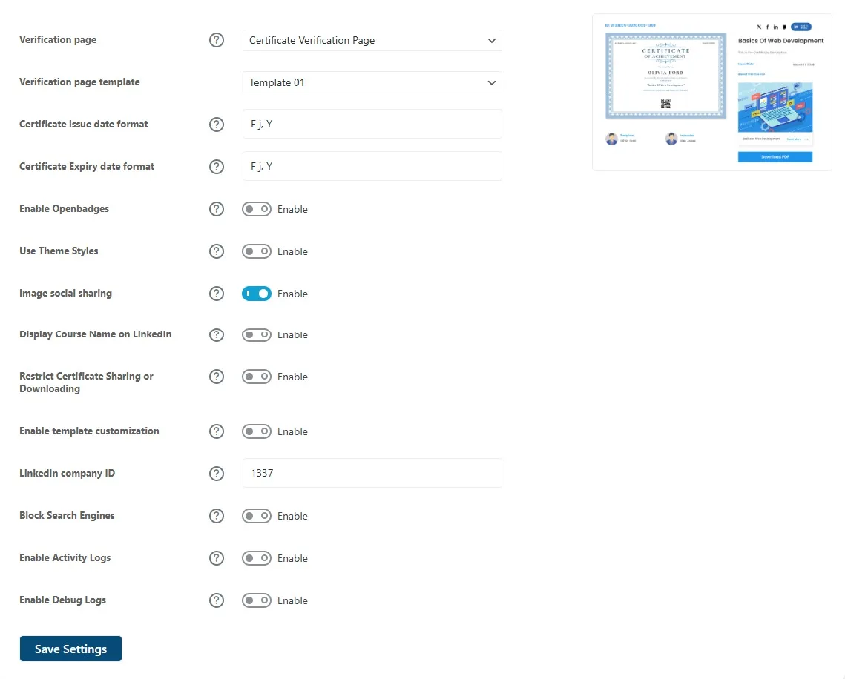845x679 pixels.
Task: Click the X share icon in certificate preview
Action: [x=759, y=27]
